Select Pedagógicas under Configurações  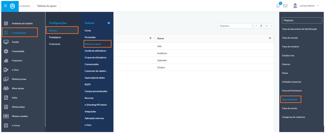tap(55, 37)
